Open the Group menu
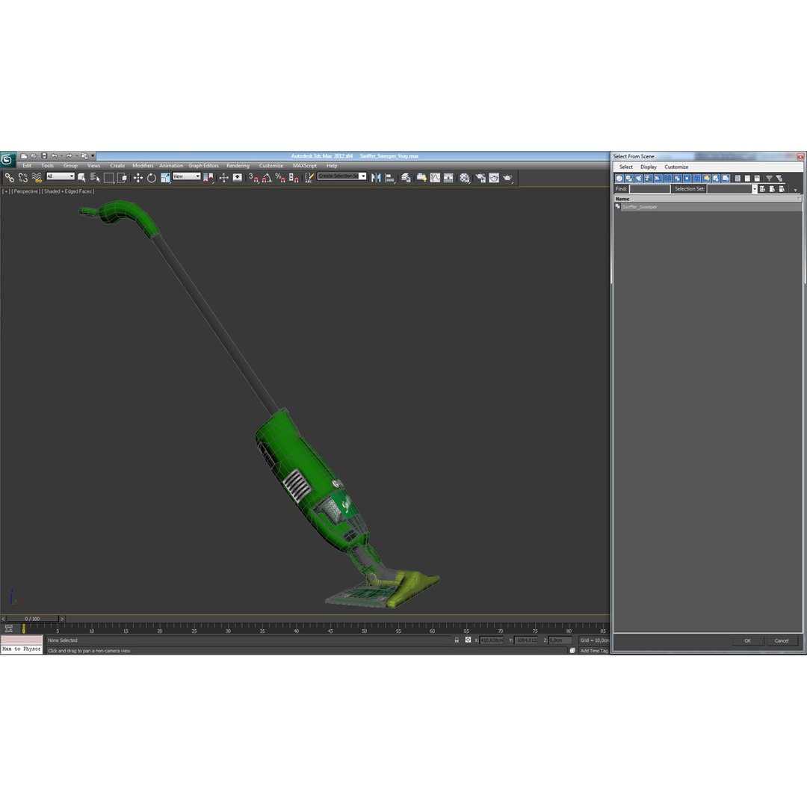The width and height of the screenshot is (807, 807). (x=70, y=166)
